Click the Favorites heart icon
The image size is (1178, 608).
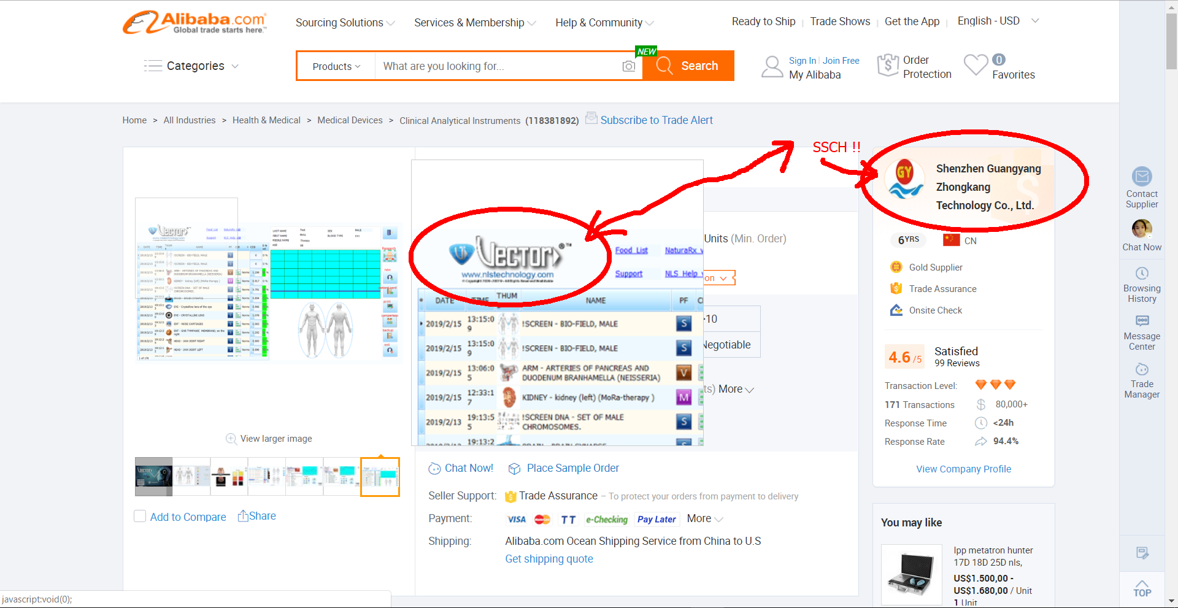976,65
